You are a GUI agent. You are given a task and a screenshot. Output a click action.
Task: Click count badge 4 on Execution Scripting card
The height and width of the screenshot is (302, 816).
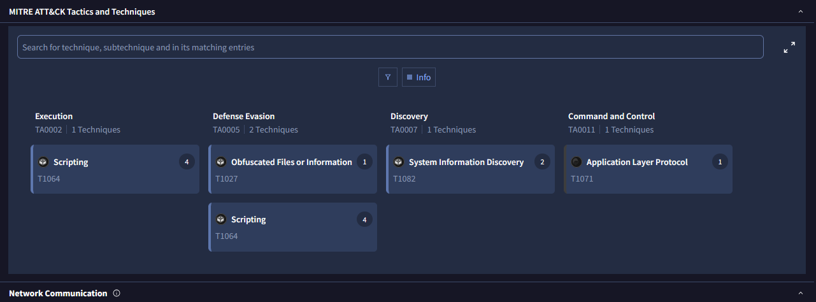(x=187, y=162)
